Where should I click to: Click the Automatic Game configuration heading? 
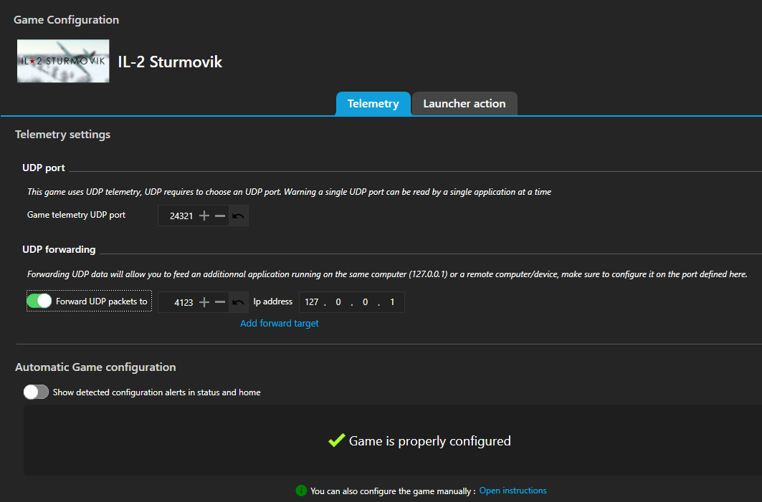click(95, 367)
